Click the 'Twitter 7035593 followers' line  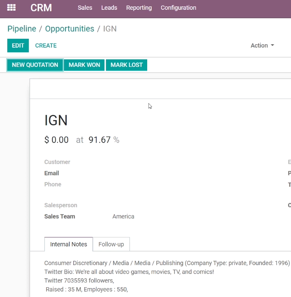click(79, 280)
